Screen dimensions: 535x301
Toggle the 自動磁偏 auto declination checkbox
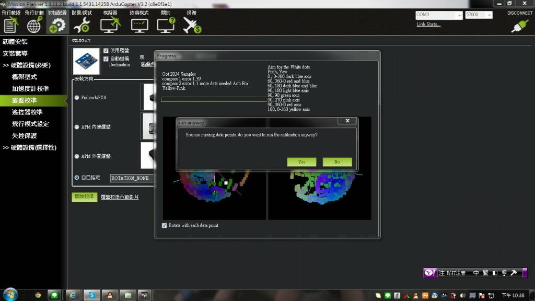(x=106, y=59)
